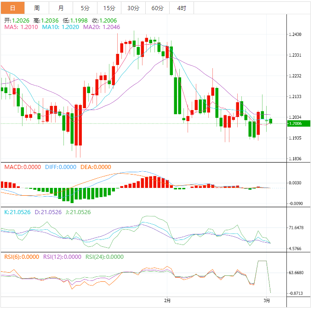Click the MACD indicator value label
The width and height of the screenshot is (314, 309).
[23, 167]
